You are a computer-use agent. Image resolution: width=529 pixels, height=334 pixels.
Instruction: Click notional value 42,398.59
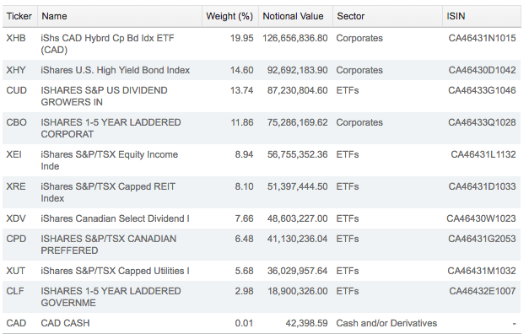point(306,323)
